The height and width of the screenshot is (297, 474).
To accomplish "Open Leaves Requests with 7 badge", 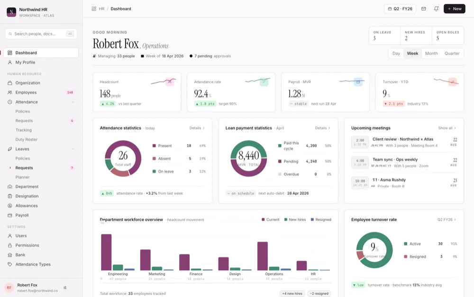I will 41,167.
